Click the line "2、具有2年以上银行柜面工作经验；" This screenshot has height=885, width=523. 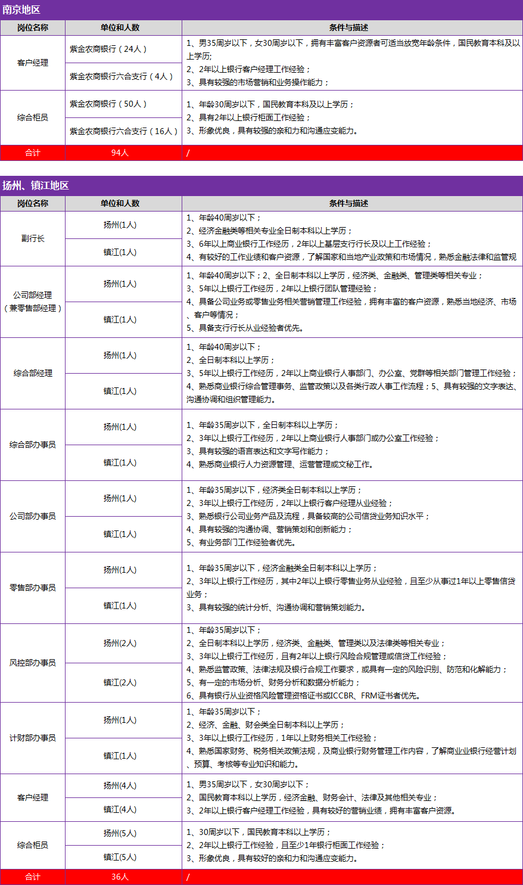[249, 117]
